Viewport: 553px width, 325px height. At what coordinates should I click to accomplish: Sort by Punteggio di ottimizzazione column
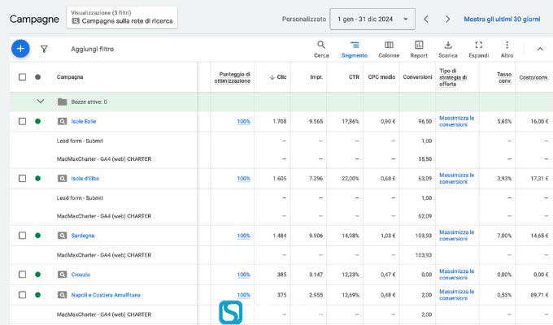(x=233, y=77)
